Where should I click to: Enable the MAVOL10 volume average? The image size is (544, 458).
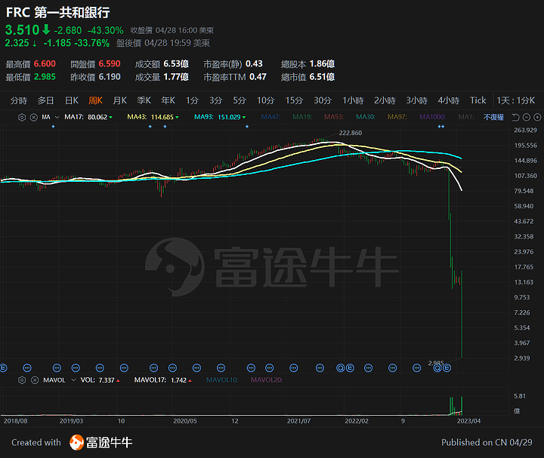(x=222, y=380)
